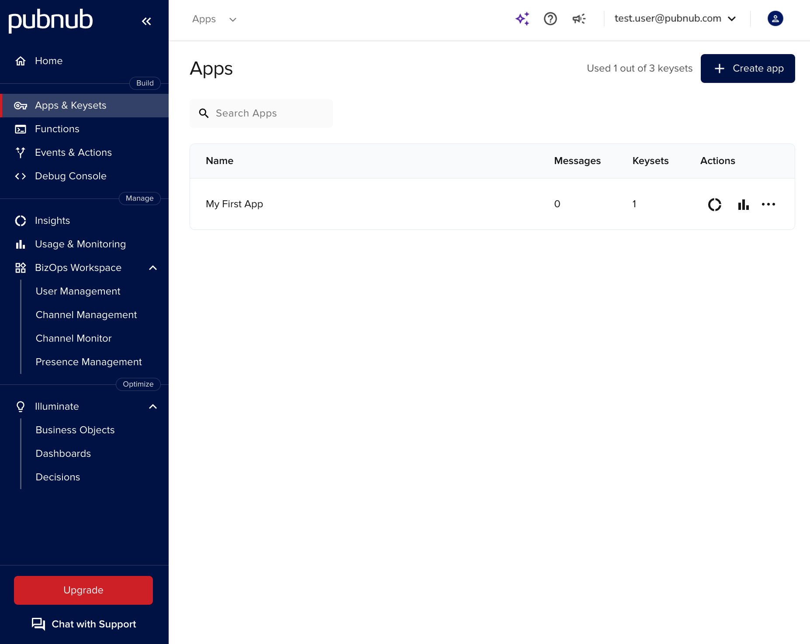Click the donut chart icon for My First App
This screenshot has height=644, width=810.
[714, 204]
